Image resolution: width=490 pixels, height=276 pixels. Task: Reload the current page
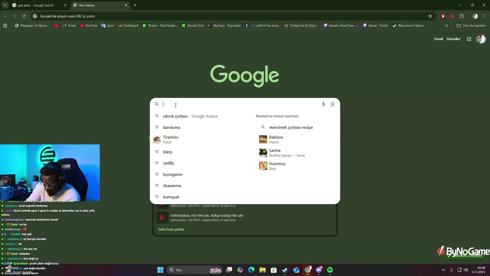click(x=24, y=16)
